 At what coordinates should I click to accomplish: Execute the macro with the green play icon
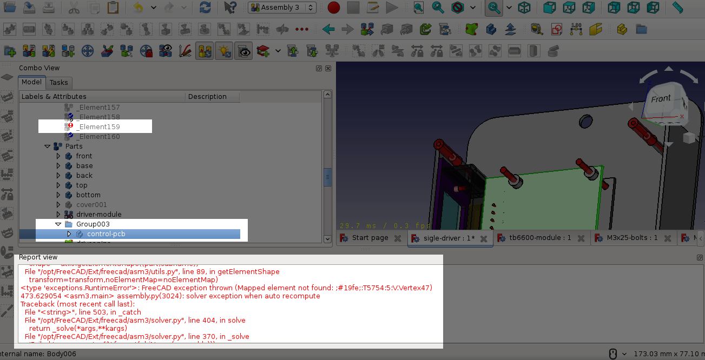click(392, 8)
